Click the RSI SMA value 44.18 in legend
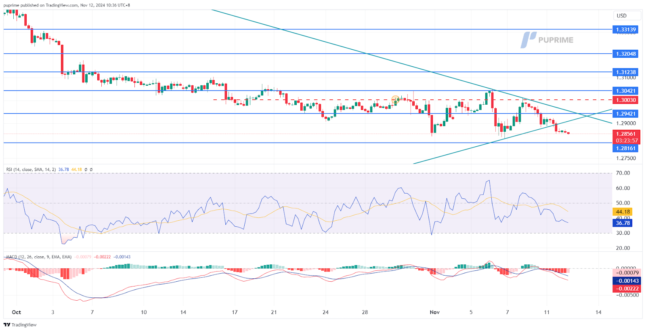The height and width of the screenshot is (331, 646). click(76, 170)
